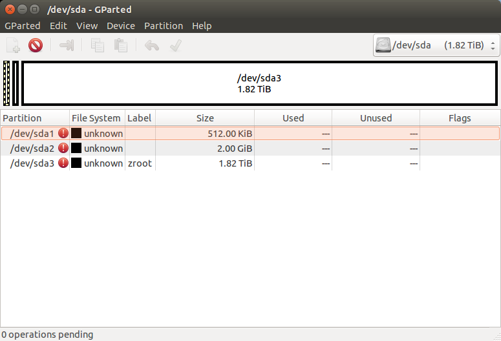The image size is (501, 341).
Task: Click the Resize/Move partition icon
Action: coord(67,45)
